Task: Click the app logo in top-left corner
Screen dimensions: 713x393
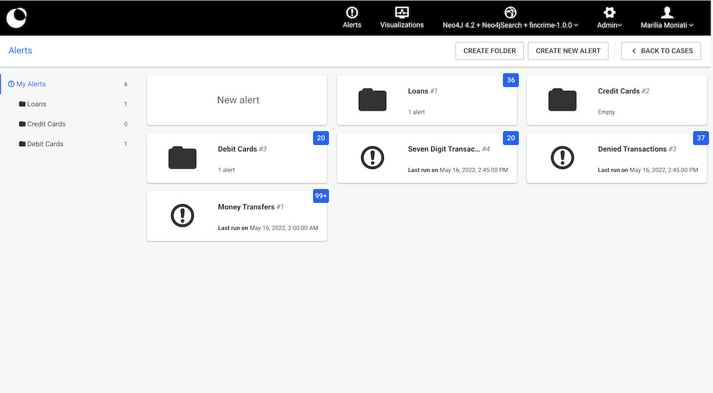Action: (x=17, y=18)
